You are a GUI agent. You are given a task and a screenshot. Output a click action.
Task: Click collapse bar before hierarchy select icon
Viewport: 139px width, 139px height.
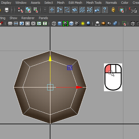point(15,10)
